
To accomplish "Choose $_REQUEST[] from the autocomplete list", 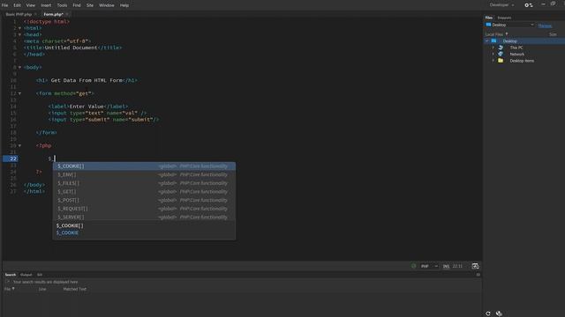I will (x=144, y=209).
